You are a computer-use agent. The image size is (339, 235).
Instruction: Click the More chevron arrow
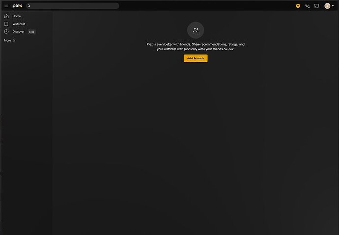click(x=14, y=40)
